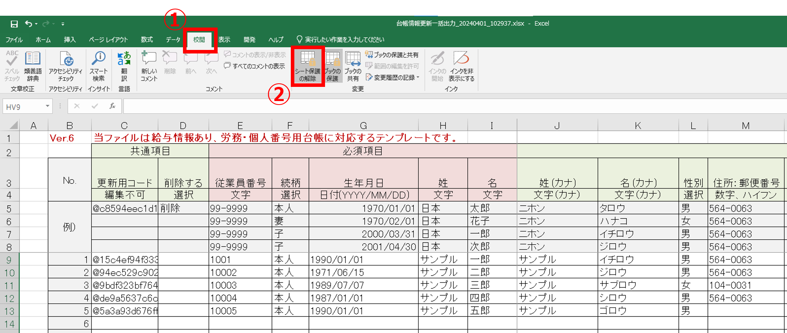787x333 pixels.
Task: Click cell with date 2001/04/30
Action: (364, 247)
